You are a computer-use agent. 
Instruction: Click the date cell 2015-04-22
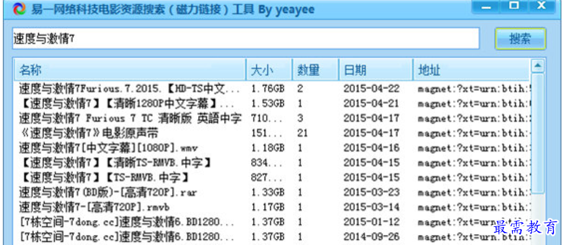(x=371, y=88)
